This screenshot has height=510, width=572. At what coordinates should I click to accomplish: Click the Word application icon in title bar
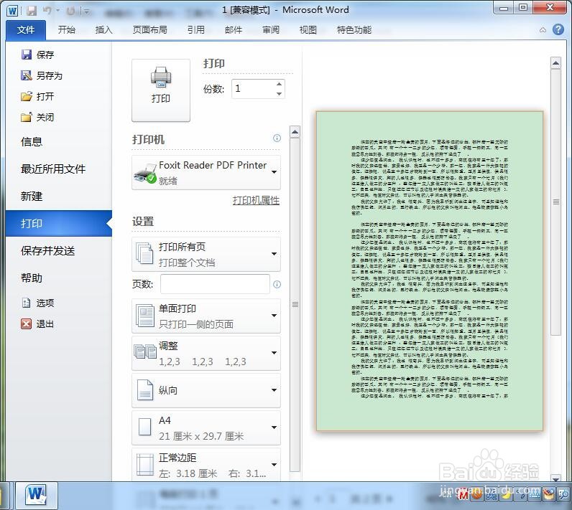coord(12,11)
